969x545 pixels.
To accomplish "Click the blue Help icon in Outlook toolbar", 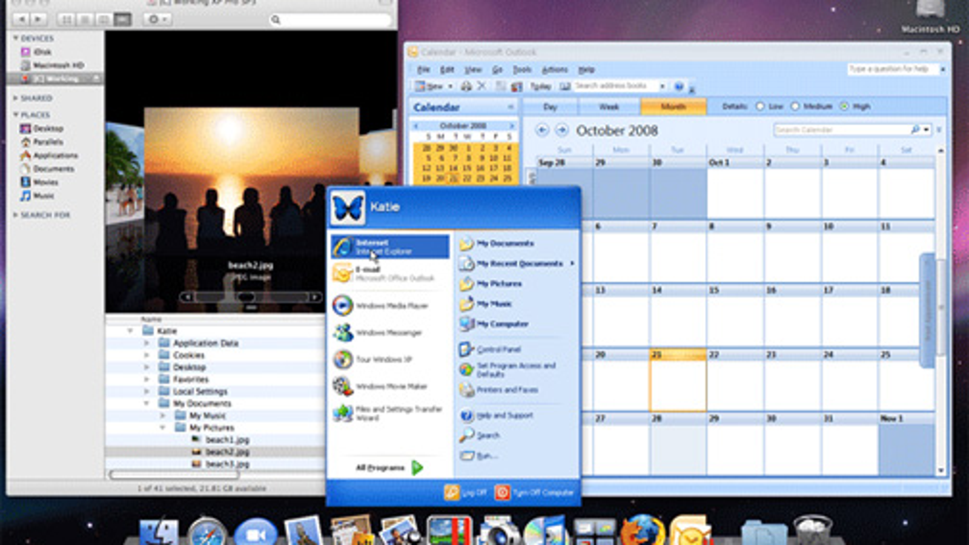I will pyautogui.click(x=679, y=87).
